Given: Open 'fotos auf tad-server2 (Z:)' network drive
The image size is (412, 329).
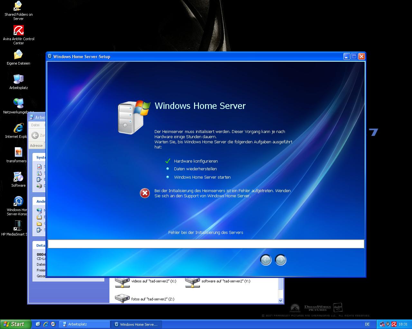Looking at the screenshot, I should 145,298.
